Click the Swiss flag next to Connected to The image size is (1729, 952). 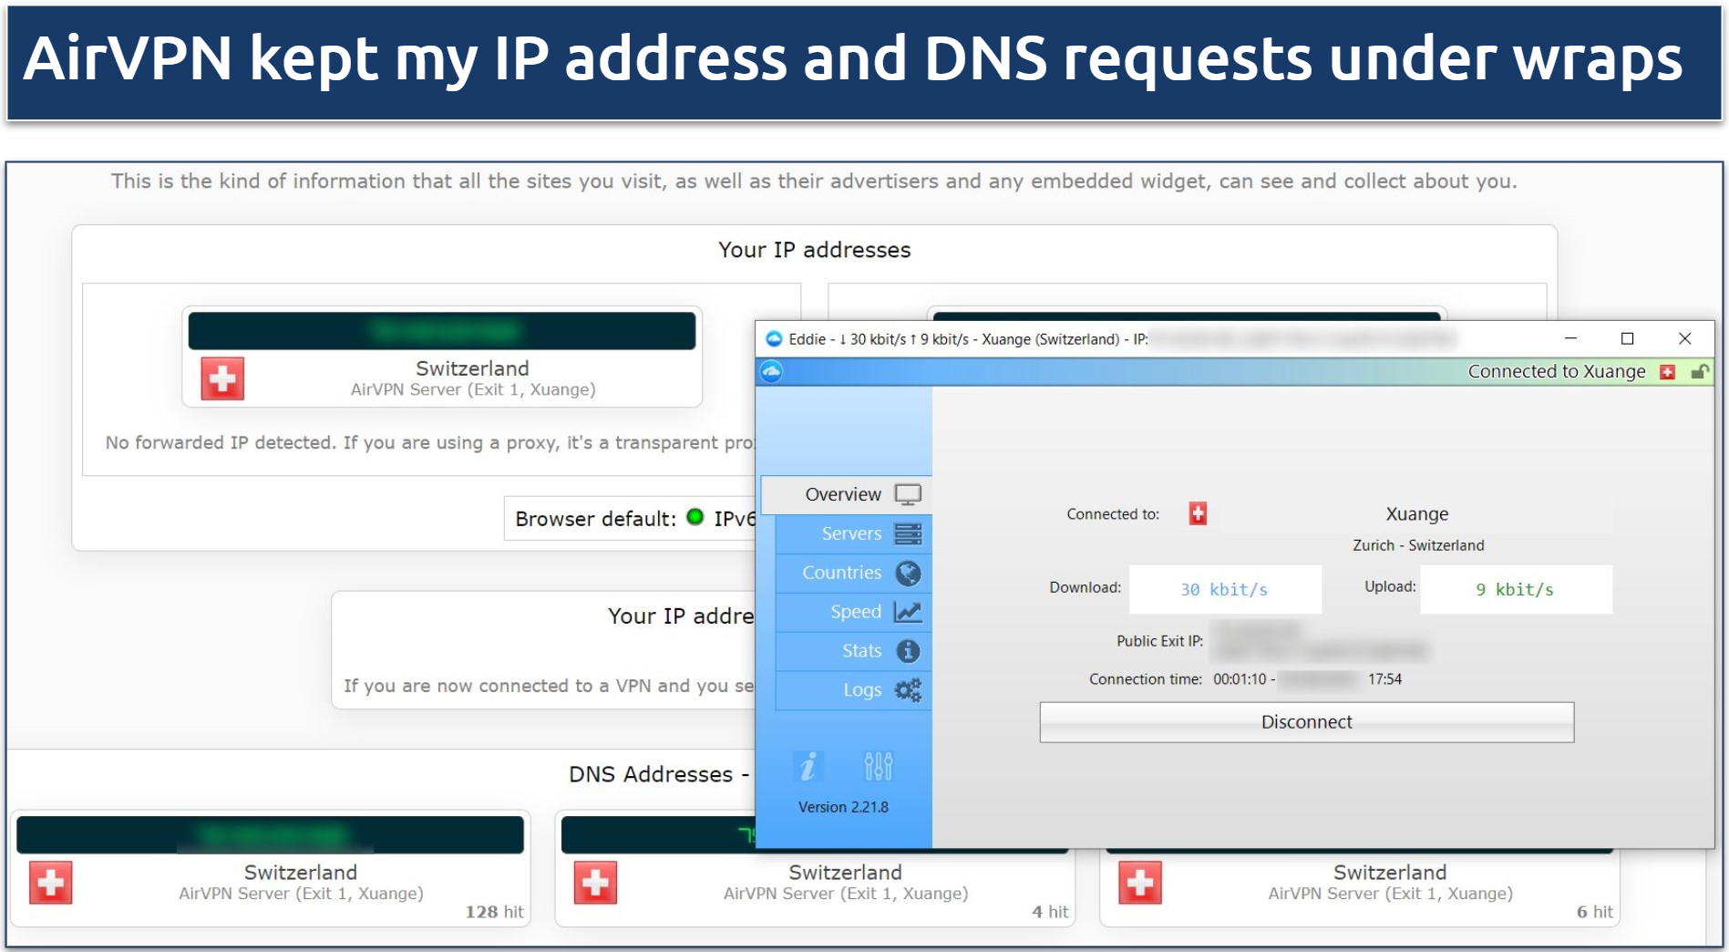pyautogui.click(x=1198, y=513)
